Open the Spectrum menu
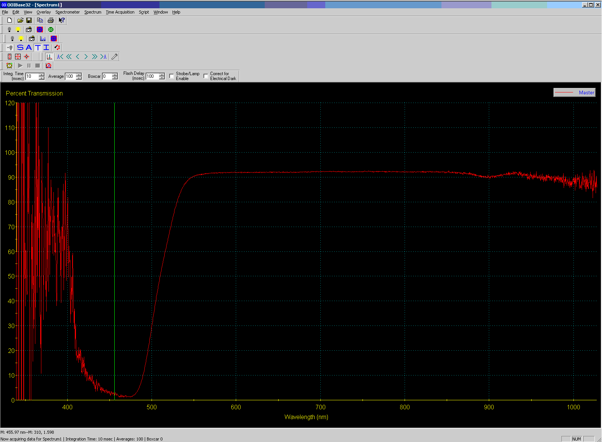 (93, 12)
